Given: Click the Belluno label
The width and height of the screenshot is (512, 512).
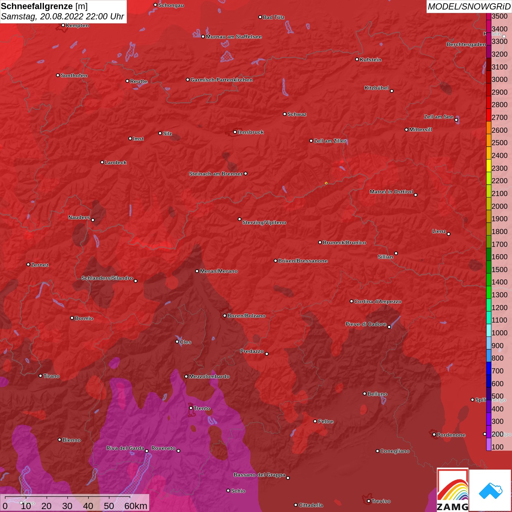Looking at the screenshot, I should coord(377,394).
